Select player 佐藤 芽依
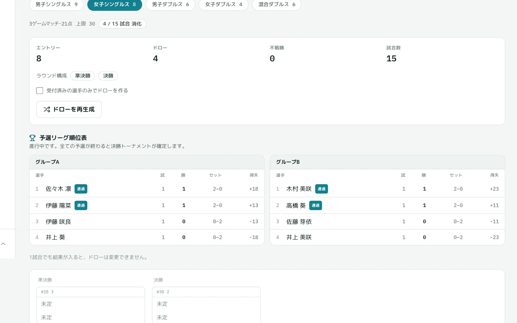Viewport: 517px width, 323px height. tap(299, 222)
